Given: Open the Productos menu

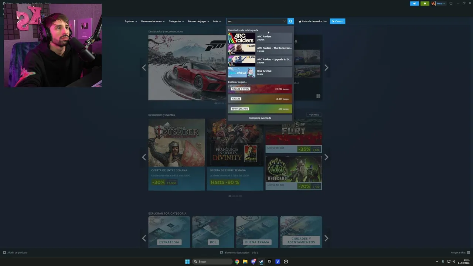Looking at the screenshot, I should [37, 3].
